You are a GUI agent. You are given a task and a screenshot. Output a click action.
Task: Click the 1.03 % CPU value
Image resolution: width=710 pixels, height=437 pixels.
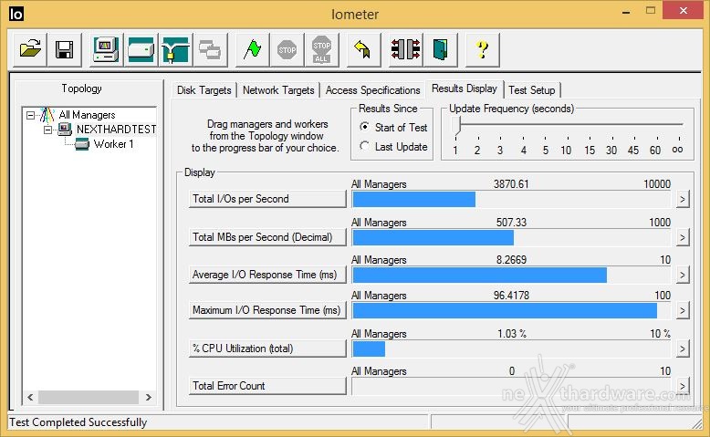pos(512,334)
